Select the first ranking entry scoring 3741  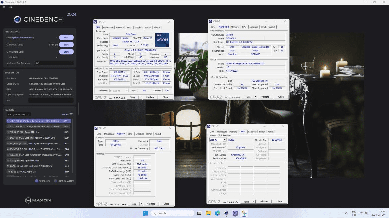click(x=39, y=121)
